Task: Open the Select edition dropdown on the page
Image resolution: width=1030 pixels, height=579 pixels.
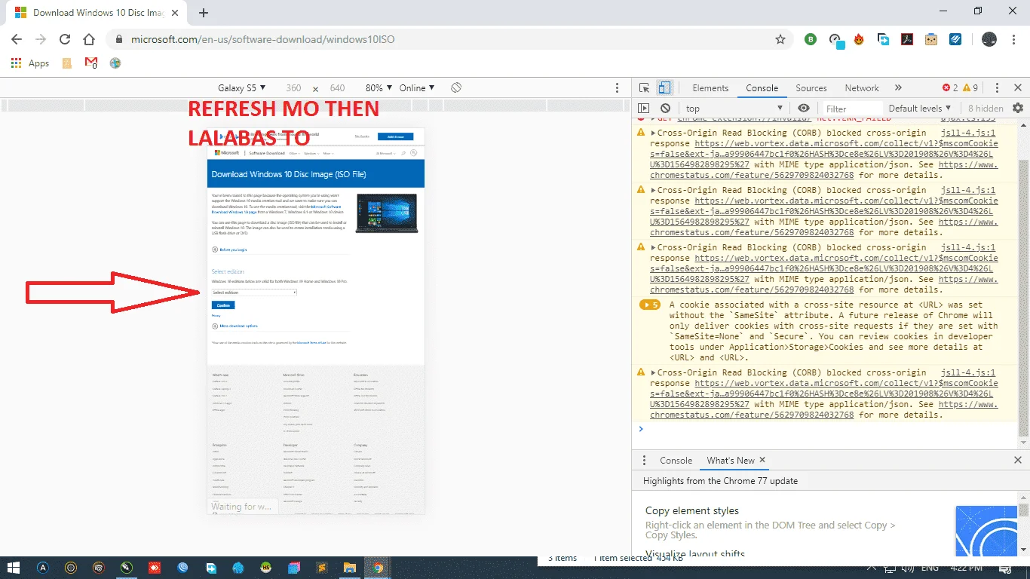Action: pos(255,292)
